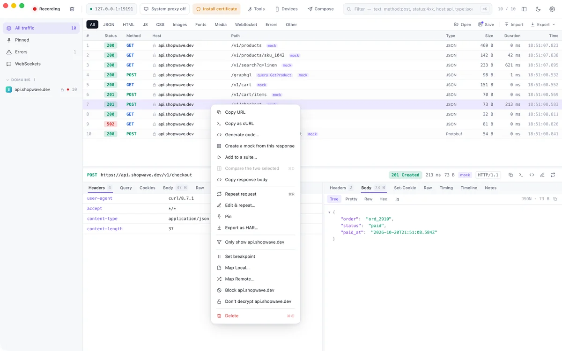The height and width of the screenshot is (351, 562).
Task: Select the 502 status request row
Action: point(322,124)
